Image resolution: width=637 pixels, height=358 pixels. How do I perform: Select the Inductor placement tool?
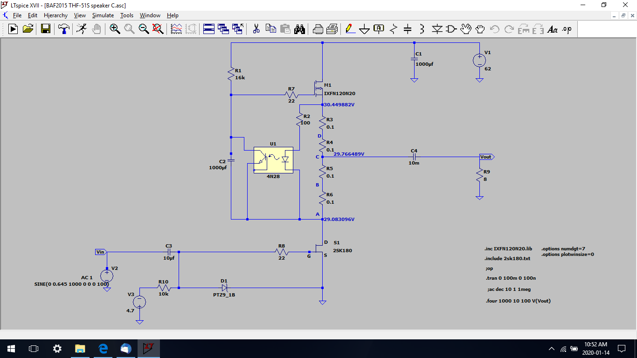pos(422,29)
